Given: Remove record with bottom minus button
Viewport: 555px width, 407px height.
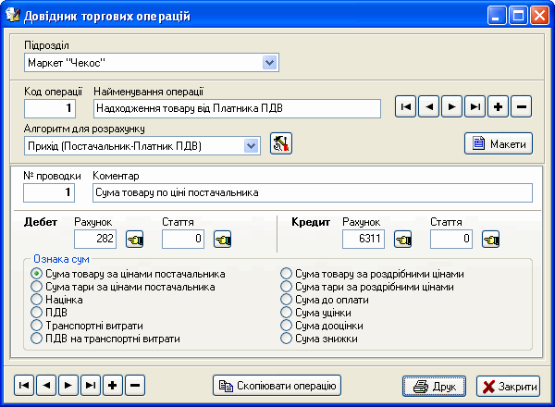Looking at the screenshot, I should click(x=135, y=385).
